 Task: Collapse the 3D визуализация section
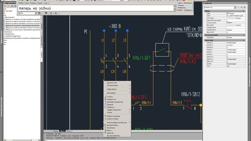[244, 35]
